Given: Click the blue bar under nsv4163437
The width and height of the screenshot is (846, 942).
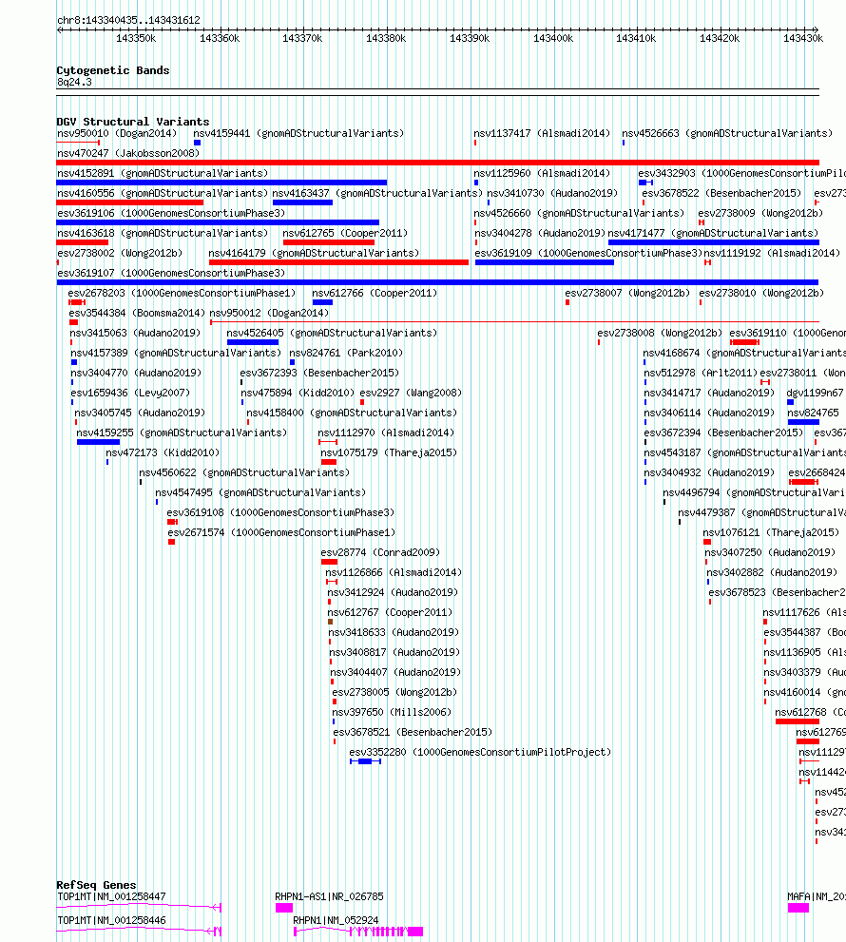Looking at the screenshot, I should [302, 202].
